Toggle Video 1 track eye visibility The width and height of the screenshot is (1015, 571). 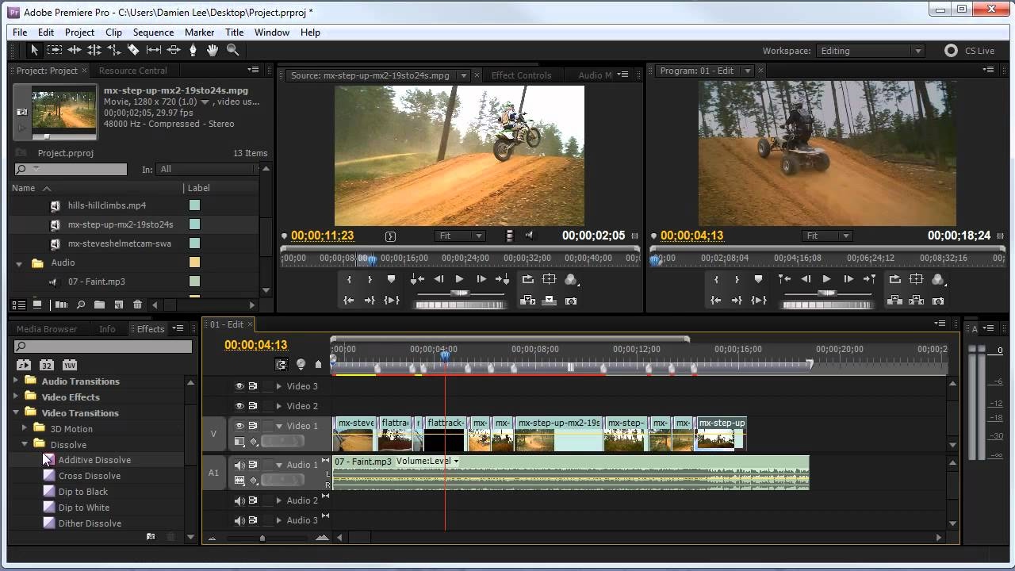click(x=239, y=426)
